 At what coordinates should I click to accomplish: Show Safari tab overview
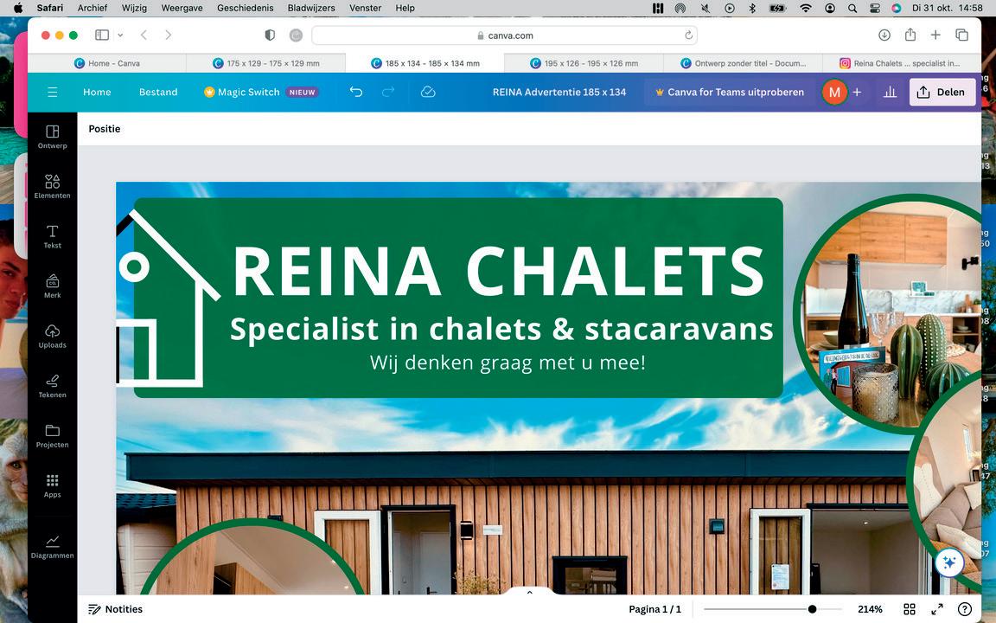[961, 35]
